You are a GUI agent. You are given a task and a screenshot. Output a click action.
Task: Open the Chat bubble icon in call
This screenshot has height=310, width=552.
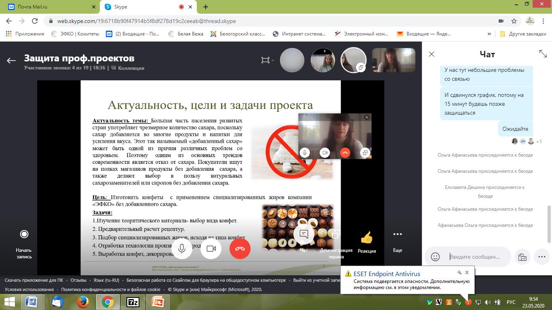[304, 235]
